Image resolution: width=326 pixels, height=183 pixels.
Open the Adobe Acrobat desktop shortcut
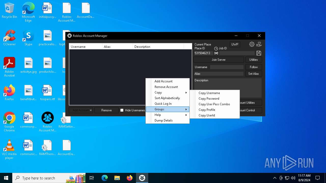[x=9, y=67]
